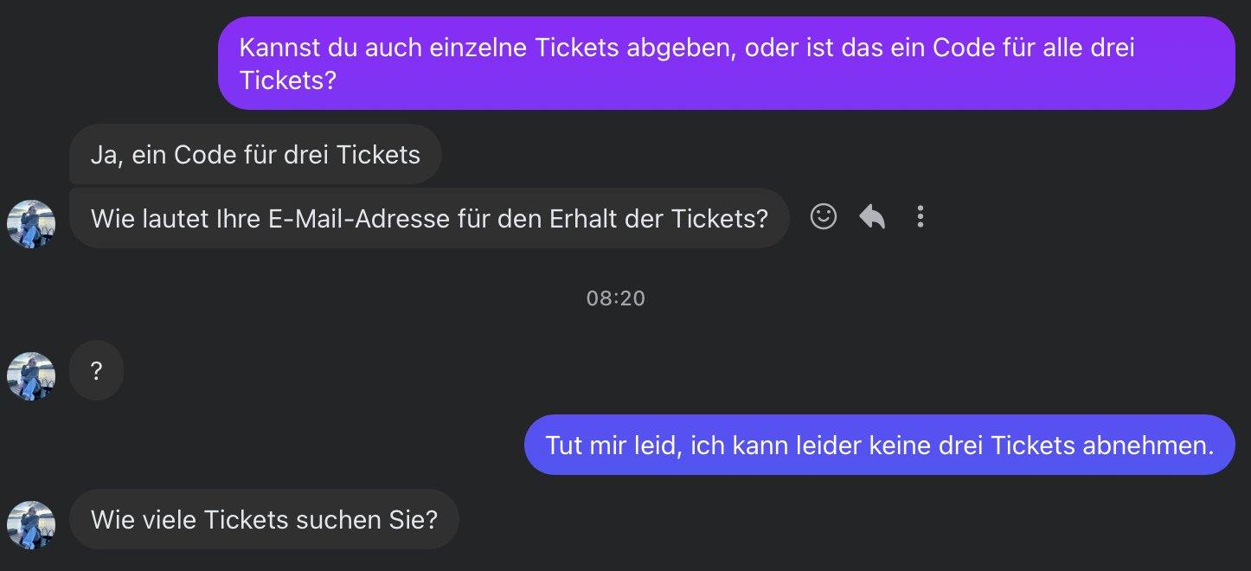This screenshot has height=571, width=1251.
Task: Select the purple 'Kannst du auch einzelne Tickets abgeben' message
Action: 726,63
